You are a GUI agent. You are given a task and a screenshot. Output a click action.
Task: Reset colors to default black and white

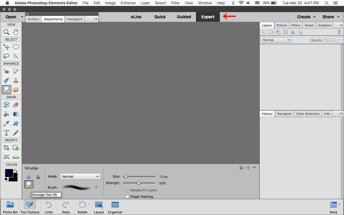pos(6,180)
